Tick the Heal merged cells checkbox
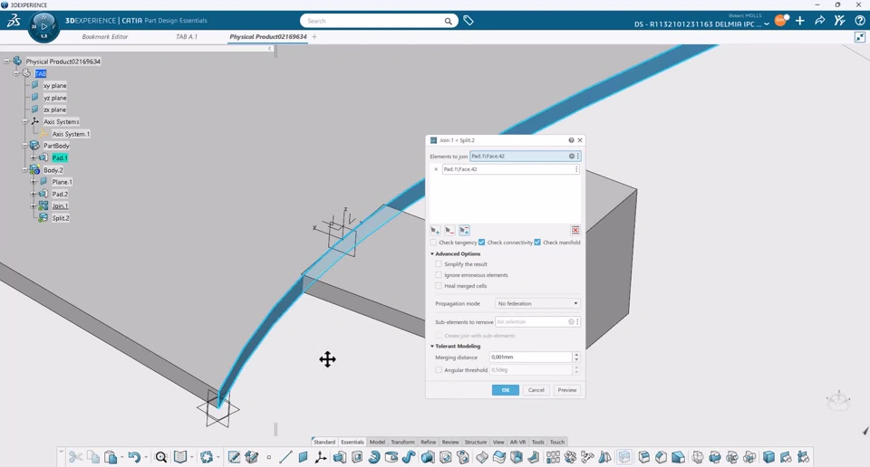The image size is (870, 467). 439,286
